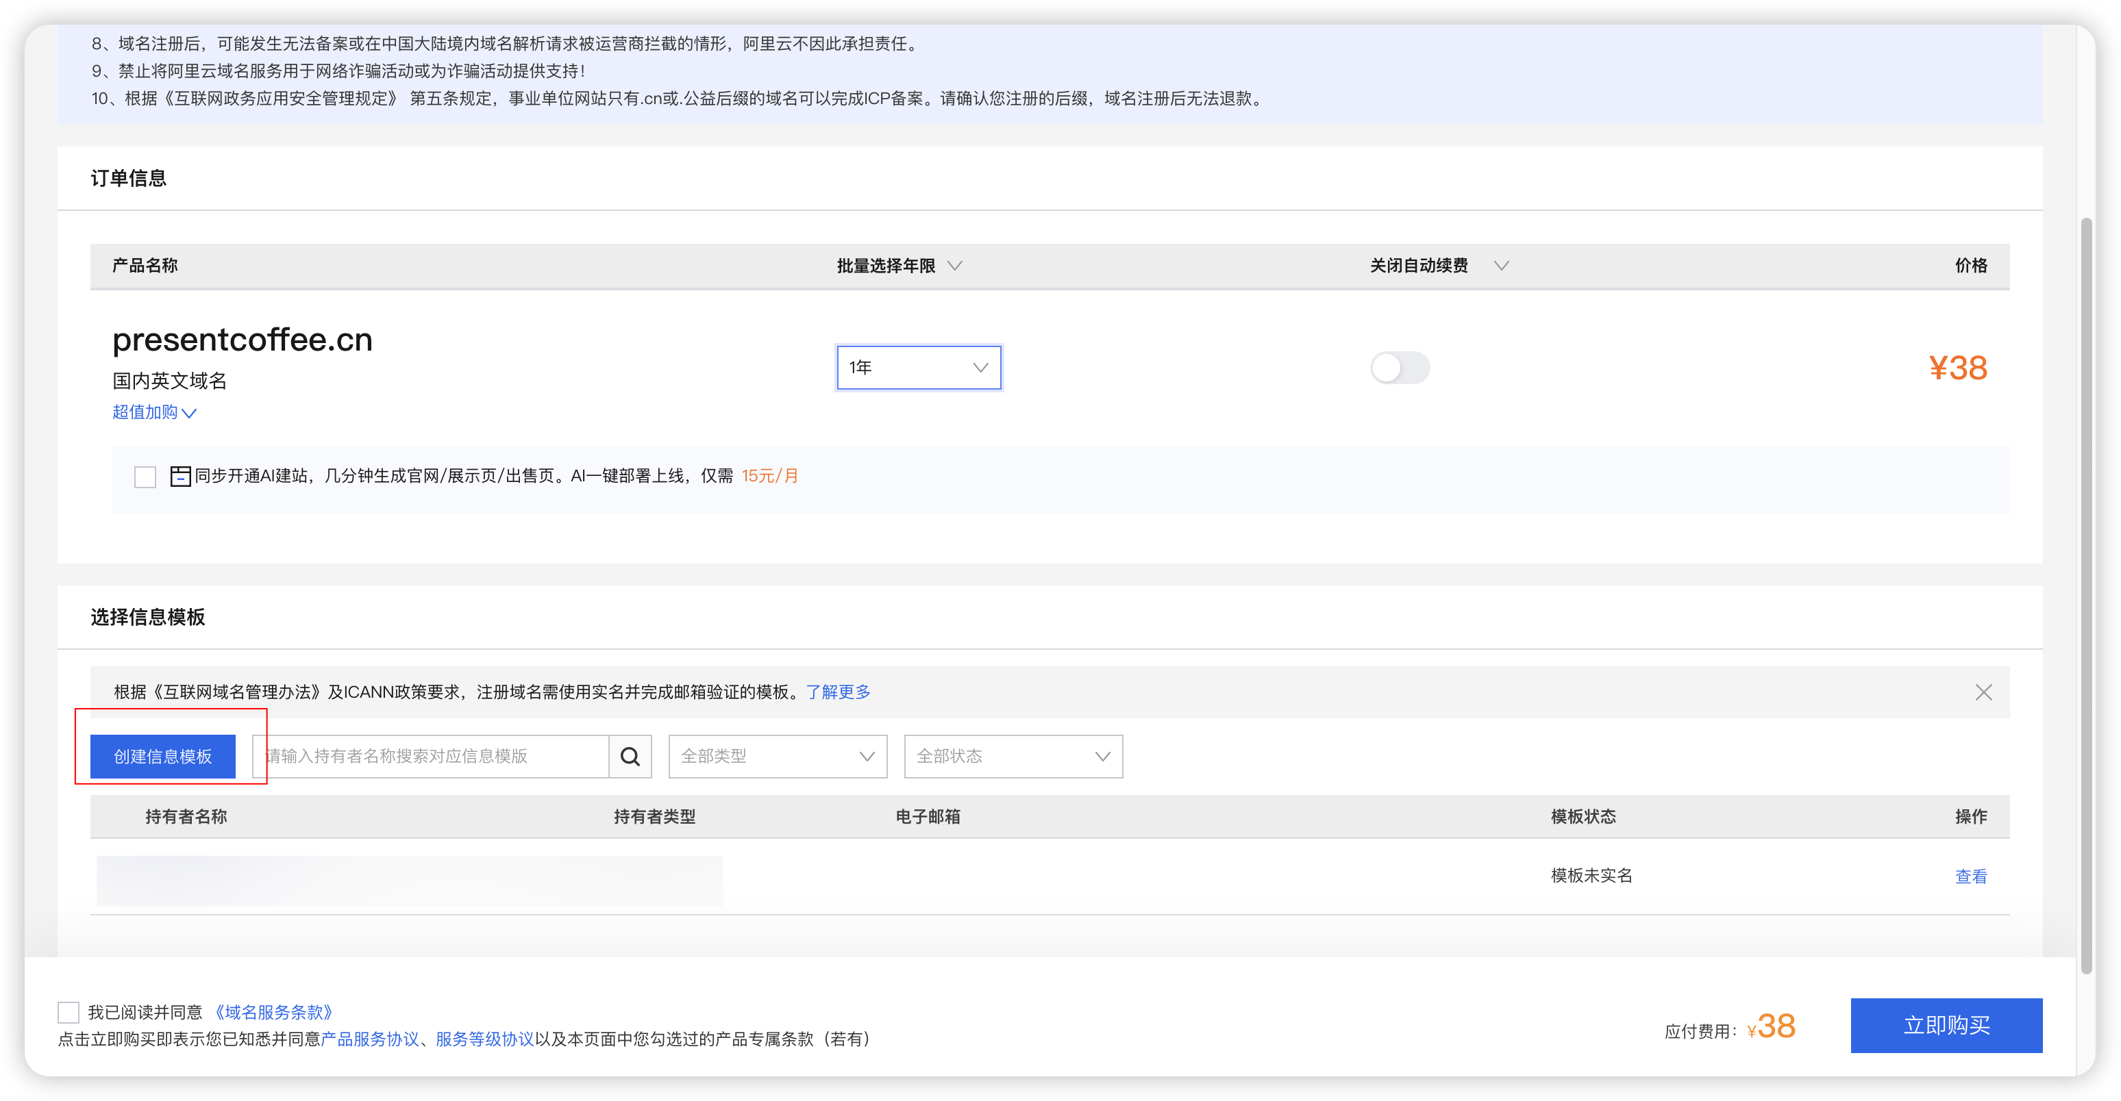Tick the 我已阅读并同意 agreement checkbox

(69, 1012)
